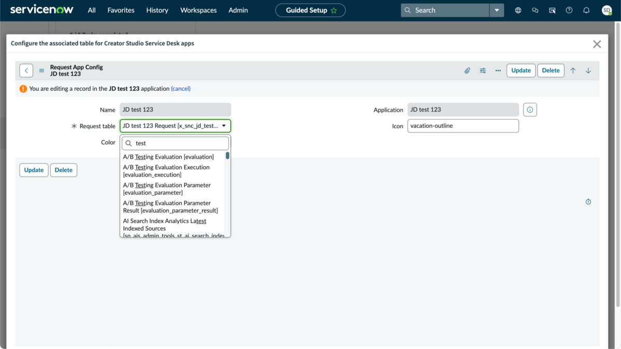Select AI Search Index Analytics Latest option
This screenshot has height=349, width=621.
coord(173,228)
